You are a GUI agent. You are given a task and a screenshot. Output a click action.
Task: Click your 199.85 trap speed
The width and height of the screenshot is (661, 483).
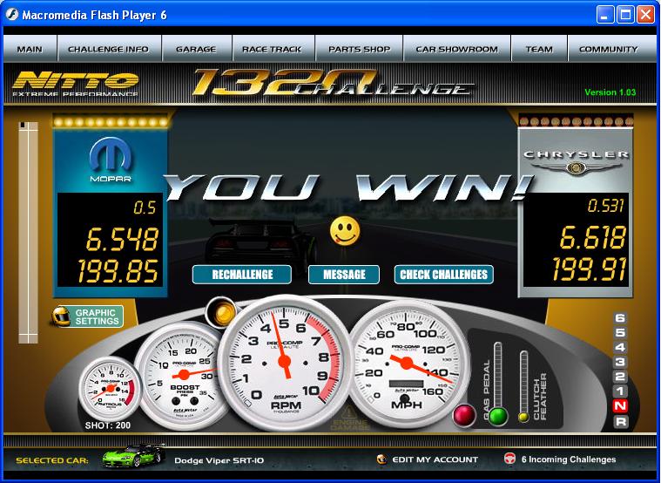click(x=118, y=271)
